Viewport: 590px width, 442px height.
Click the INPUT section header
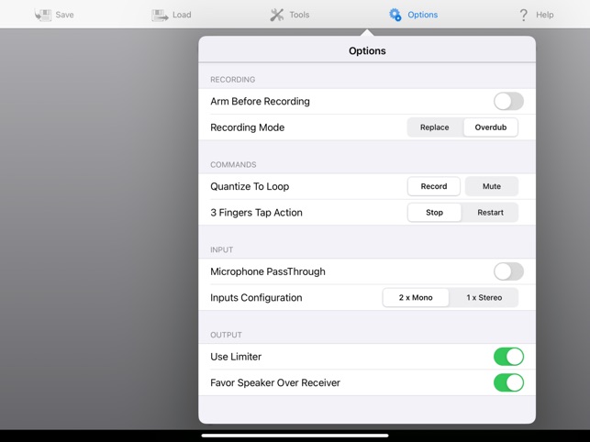click(x=222, y=249)
